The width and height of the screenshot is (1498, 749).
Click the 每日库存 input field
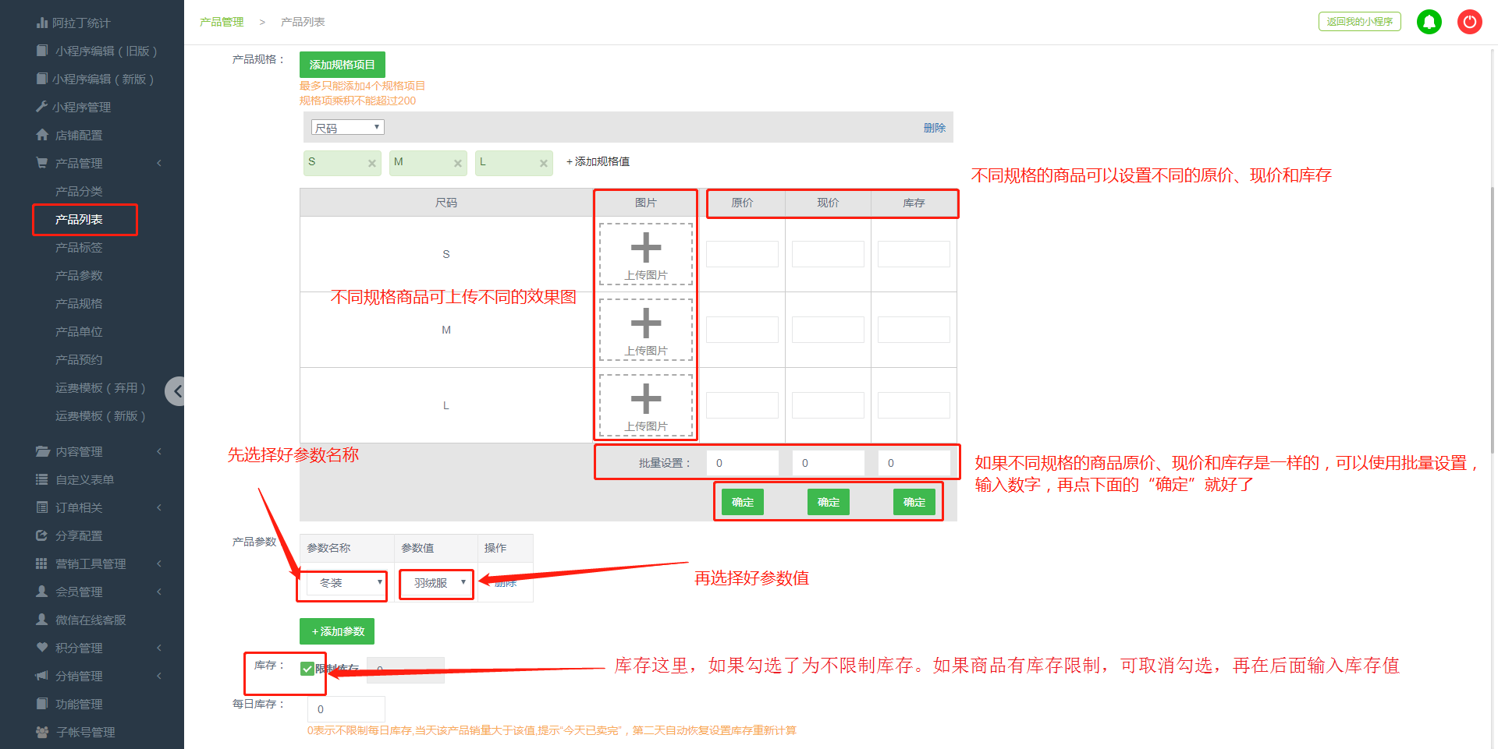click(346, 709)
